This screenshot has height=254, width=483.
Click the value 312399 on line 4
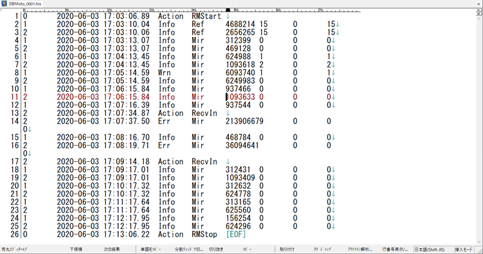click(238, 41)
